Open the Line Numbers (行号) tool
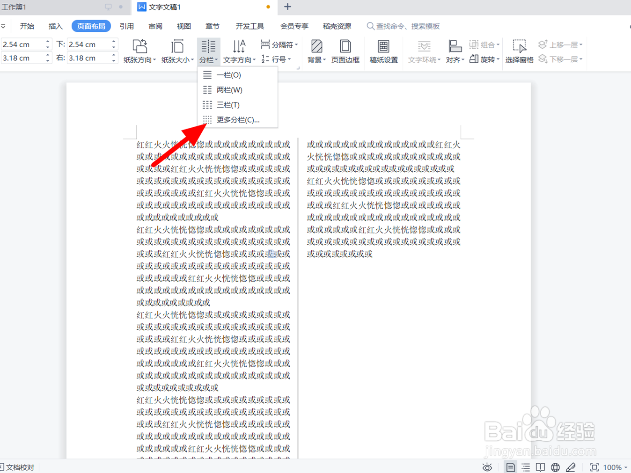 tap(276, 59)
